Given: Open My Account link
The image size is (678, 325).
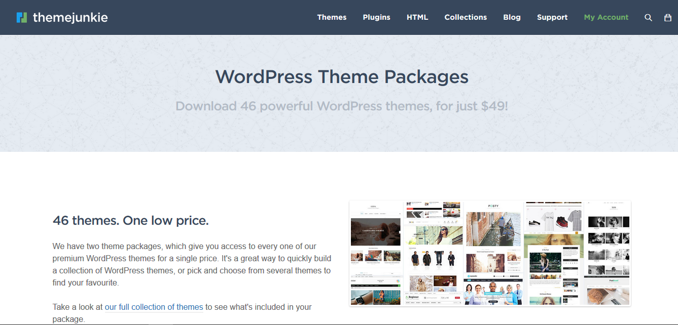Looking at the screenshot, I should coord(606,17).
